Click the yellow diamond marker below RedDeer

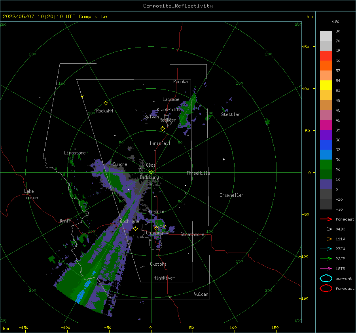click(163, 128)
